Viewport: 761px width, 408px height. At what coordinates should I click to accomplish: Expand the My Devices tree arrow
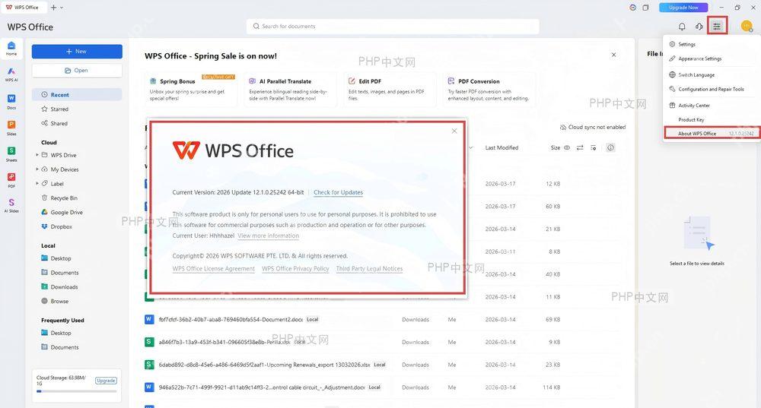37,169
